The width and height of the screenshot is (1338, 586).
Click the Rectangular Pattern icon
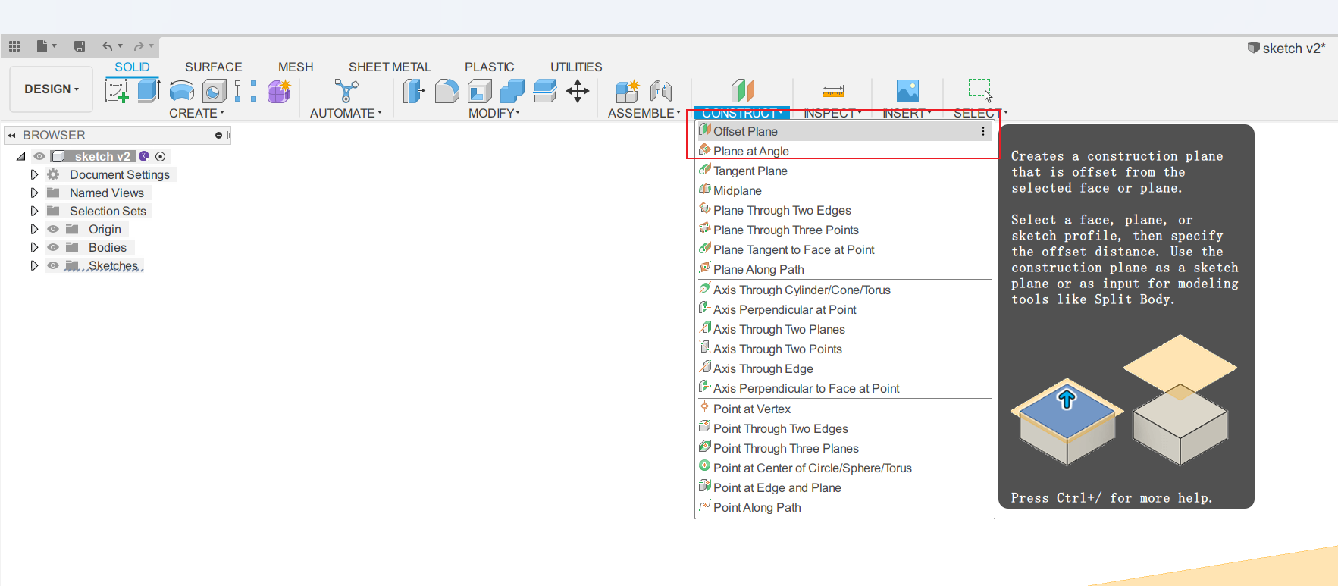pos(246,91)
